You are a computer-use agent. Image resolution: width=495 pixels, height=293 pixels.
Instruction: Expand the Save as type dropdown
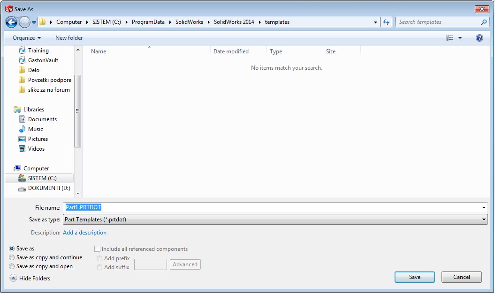click(x=484, y=220)
